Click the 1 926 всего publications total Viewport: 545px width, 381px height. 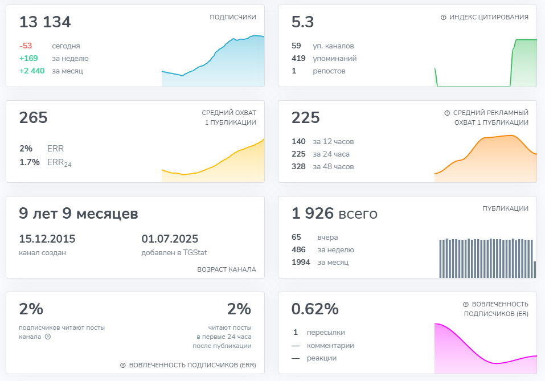(334, 214)
